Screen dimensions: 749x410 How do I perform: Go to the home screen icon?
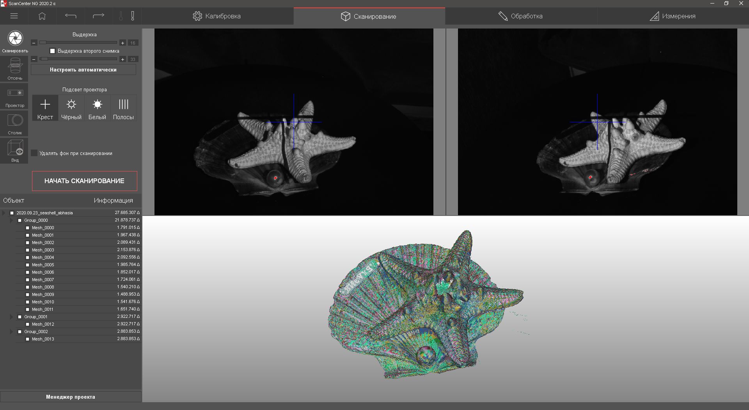click(x=42, y=16)
